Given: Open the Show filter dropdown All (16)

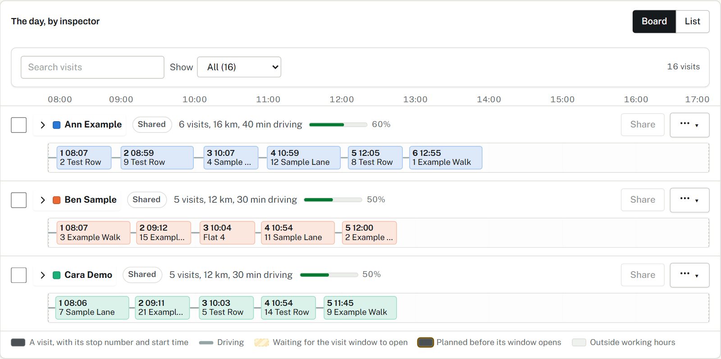Looking at the screenshot, I should (x=239, y=67).
